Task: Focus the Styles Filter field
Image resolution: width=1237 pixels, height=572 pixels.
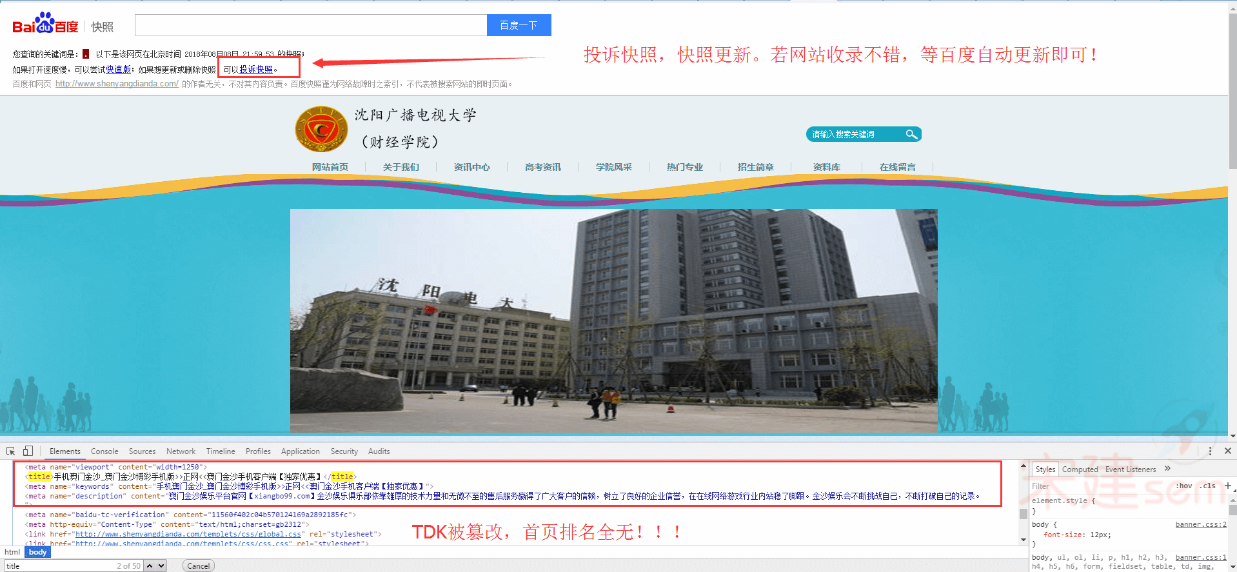Action: [x=1100, y=486]
